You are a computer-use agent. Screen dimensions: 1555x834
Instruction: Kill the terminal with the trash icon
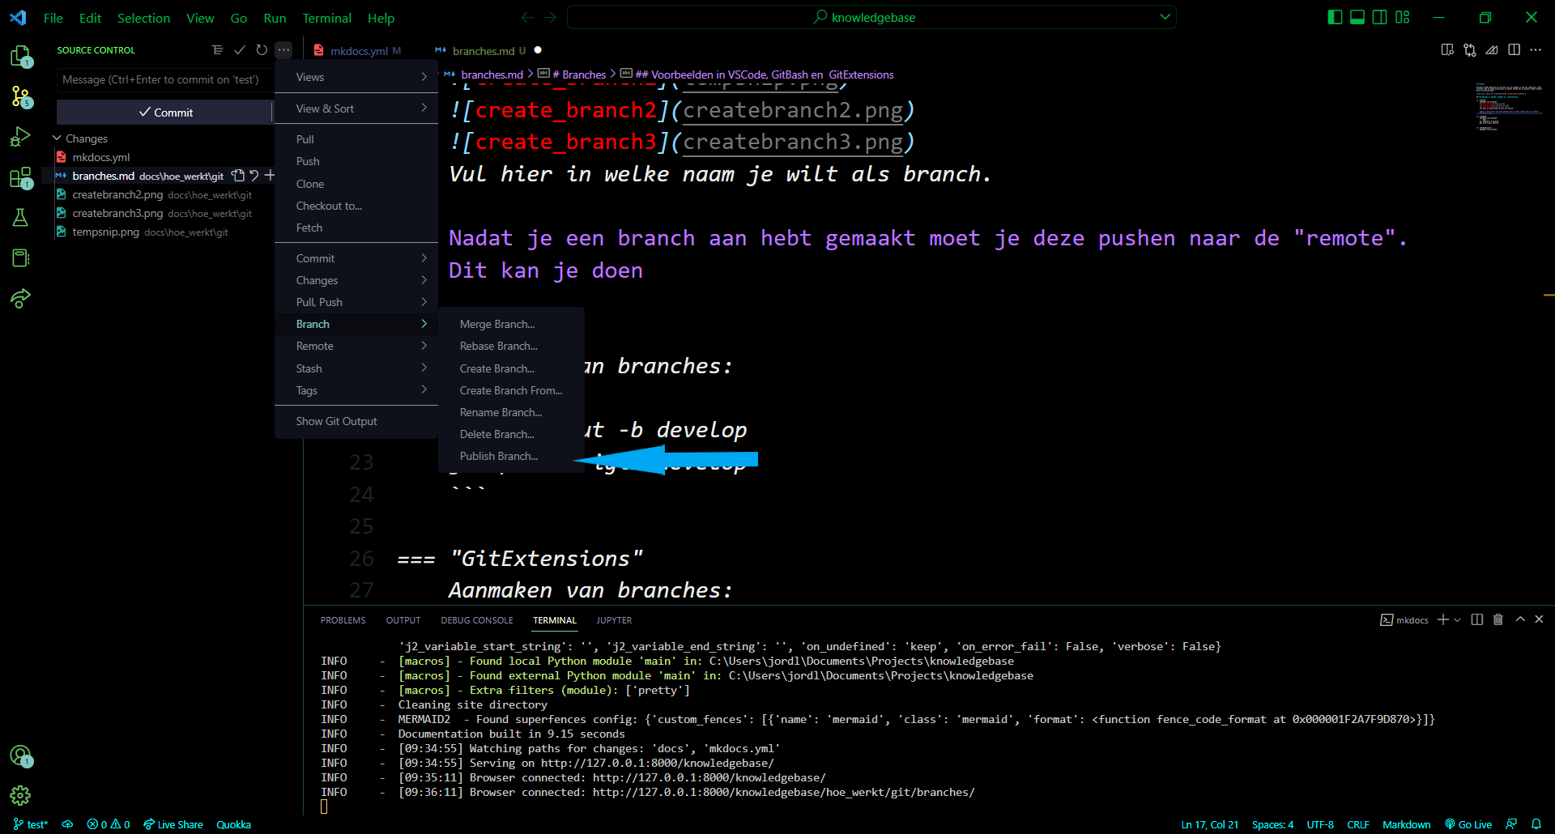(x=1498, y=619)
